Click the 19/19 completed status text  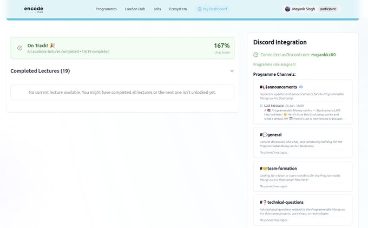pos(96,51)
